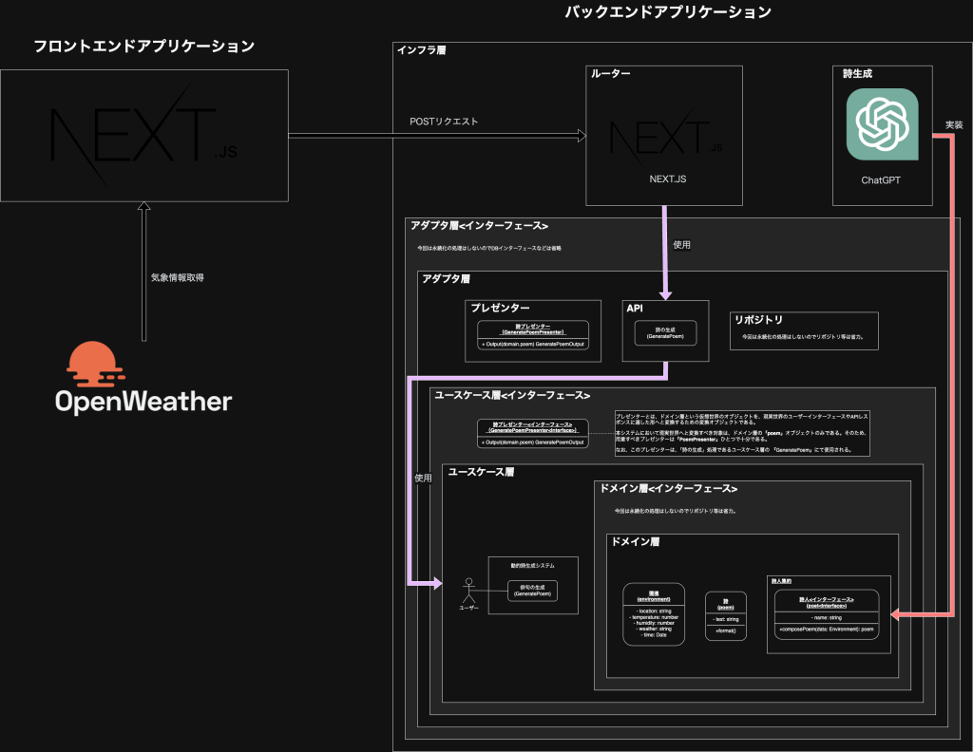Click the ルーター box title
Viewport: 973px width, 752px height.
(610, 73)
